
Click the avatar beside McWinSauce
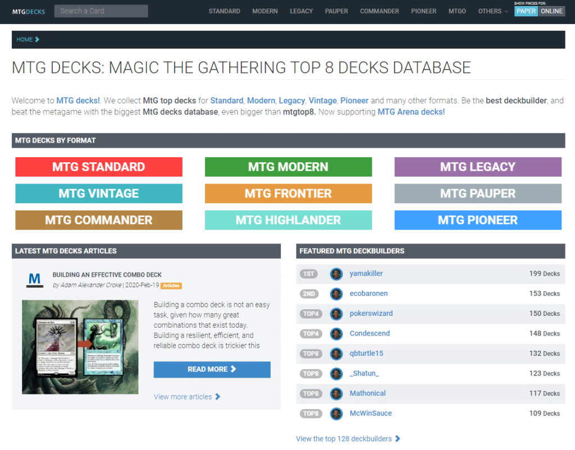click(x=336, y=414)
